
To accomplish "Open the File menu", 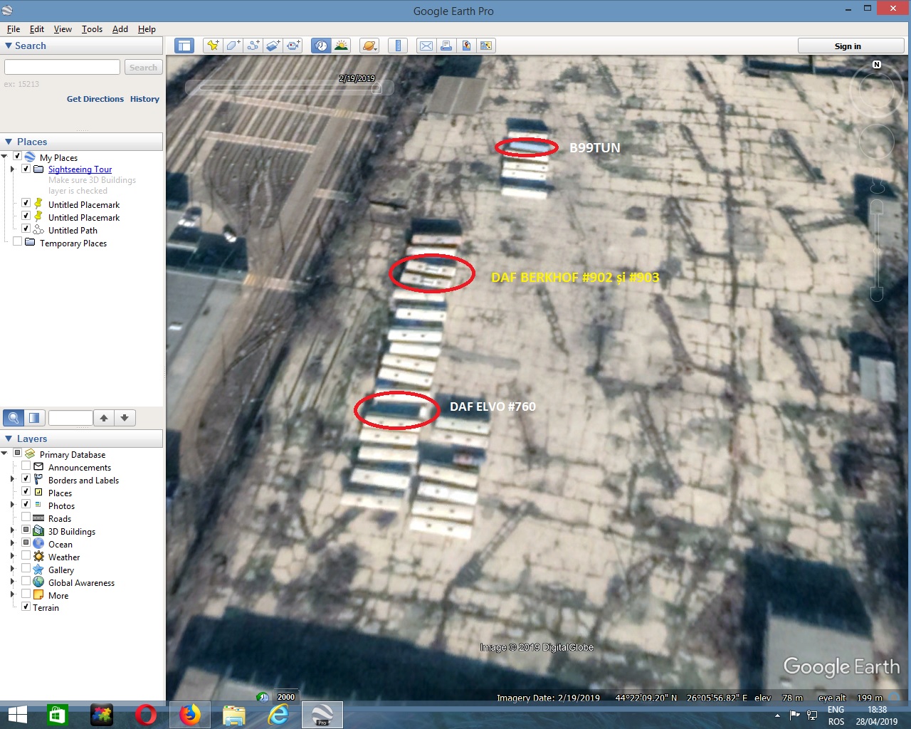I will coord(14,29).
